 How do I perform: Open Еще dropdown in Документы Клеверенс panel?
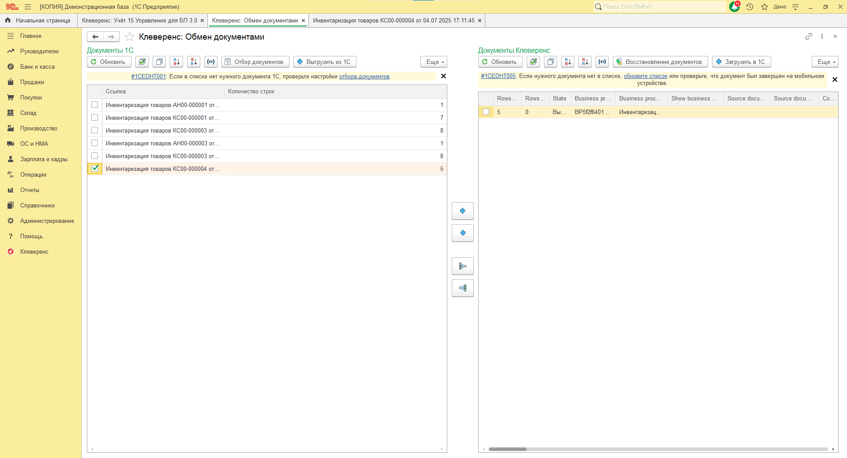pos(825,62)
